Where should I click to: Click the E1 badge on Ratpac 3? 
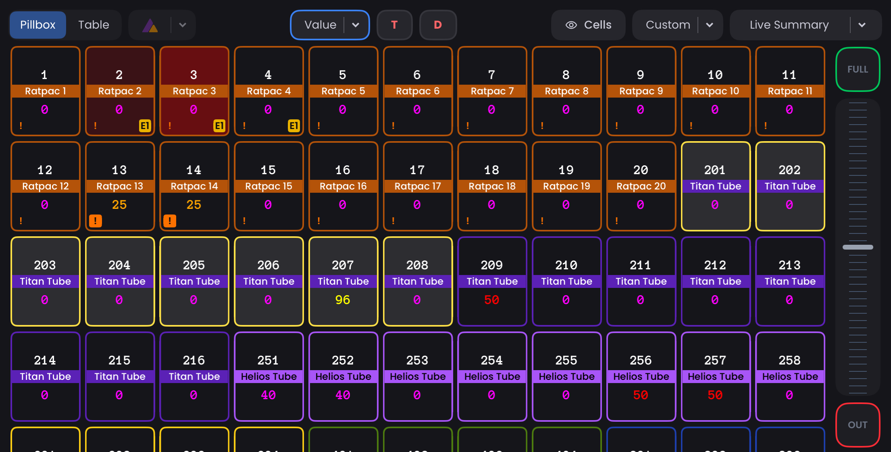[219, 126]
